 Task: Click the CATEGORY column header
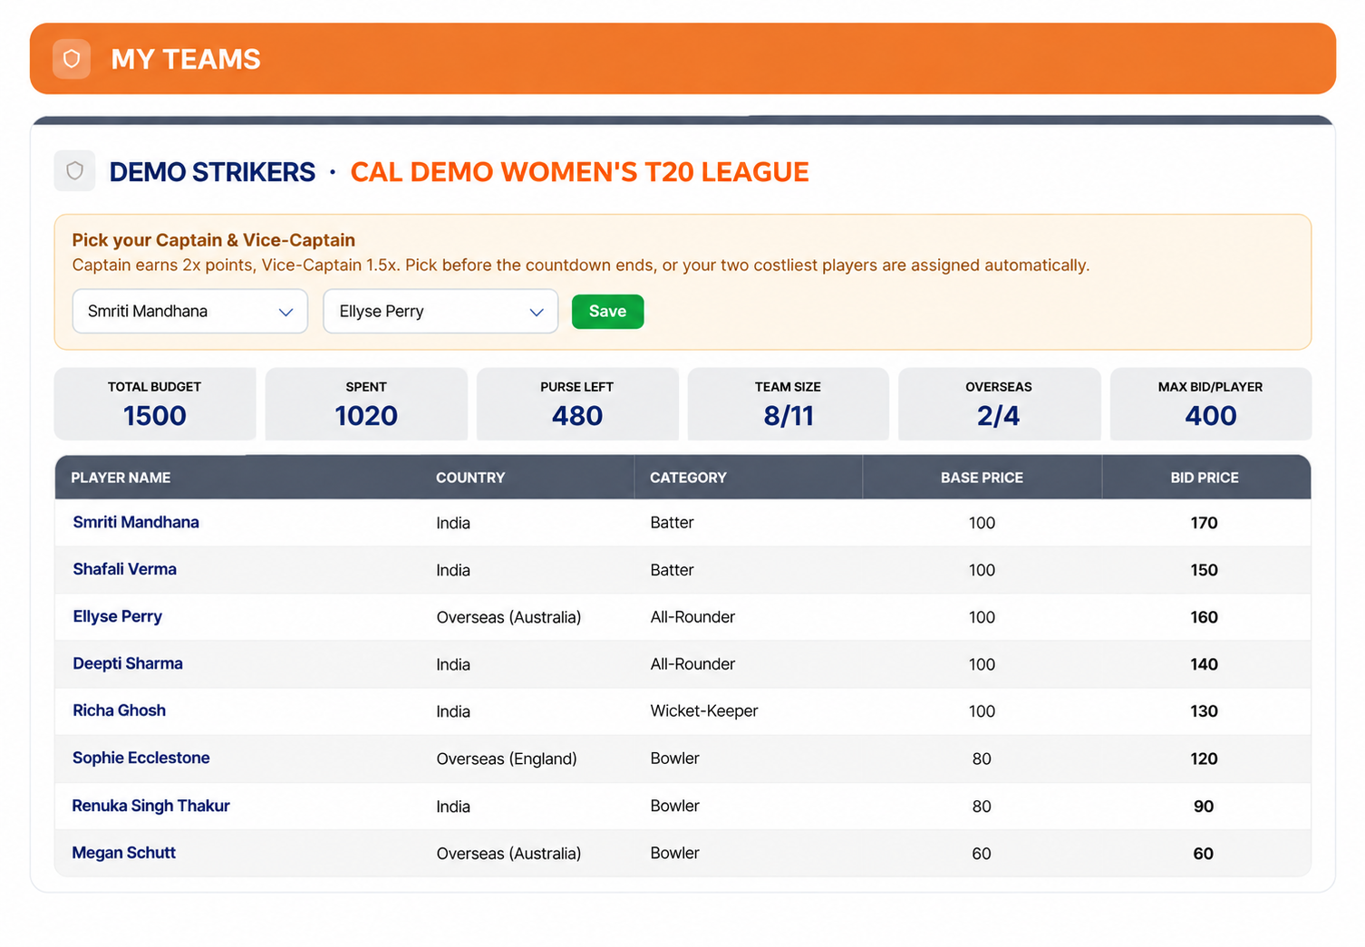pyautogui.click(x=688, y=478)
